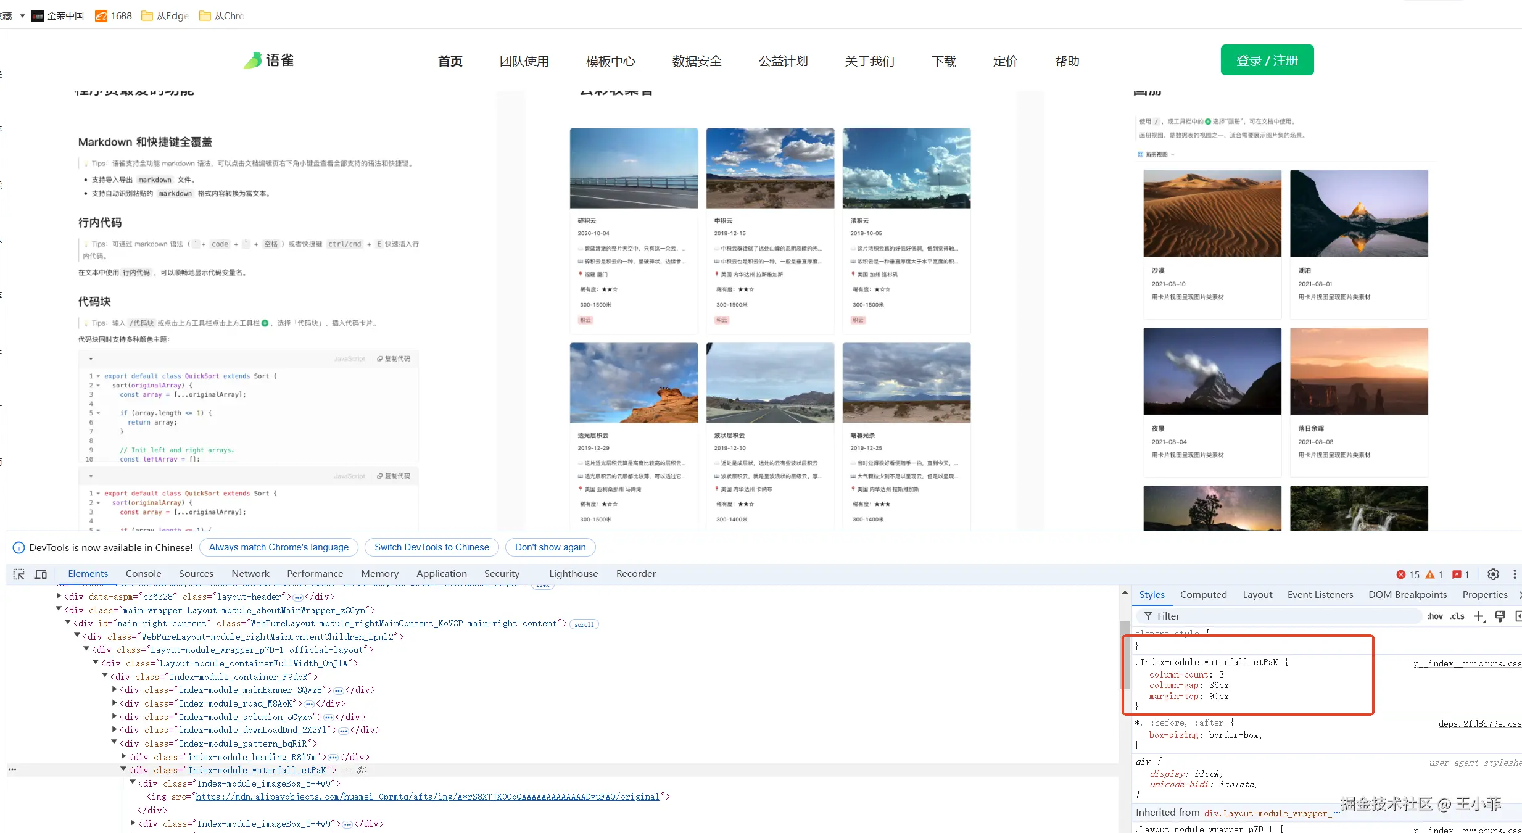
Task: Collapse the Index-module_waterfall_etPaK div node
Action: click(x=123, y=769)
